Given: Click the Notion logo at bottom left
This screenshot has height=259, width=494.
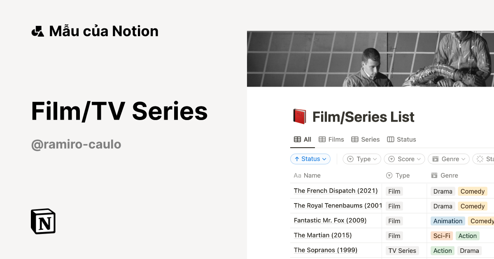Looking at the screenshot, I should point(43,221).
